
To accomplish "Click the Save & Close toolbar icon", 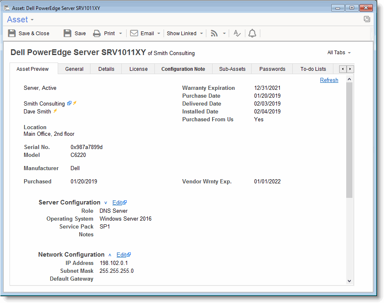I will tap(12, 34).
